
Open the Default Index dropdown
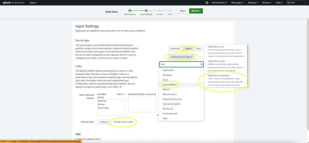tap(104, 122)
